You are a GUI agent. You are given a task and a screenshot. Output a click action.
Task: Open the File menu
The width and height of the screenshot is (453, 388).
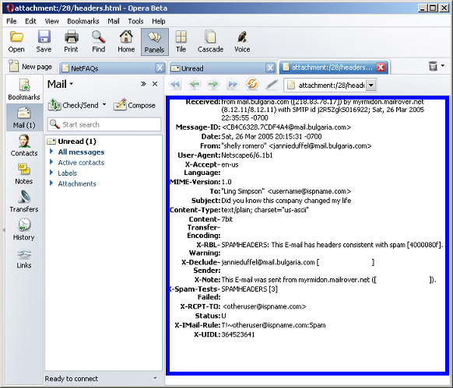click(x=12, y=21)
